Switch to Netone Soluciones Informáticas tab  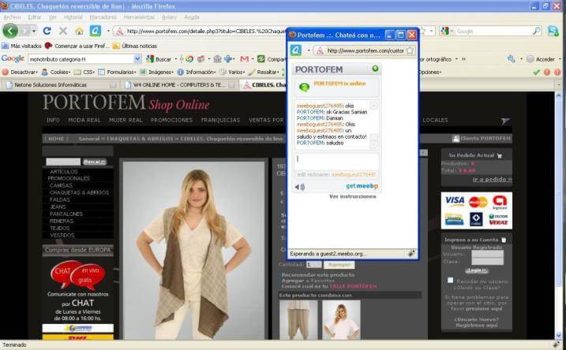59,84
